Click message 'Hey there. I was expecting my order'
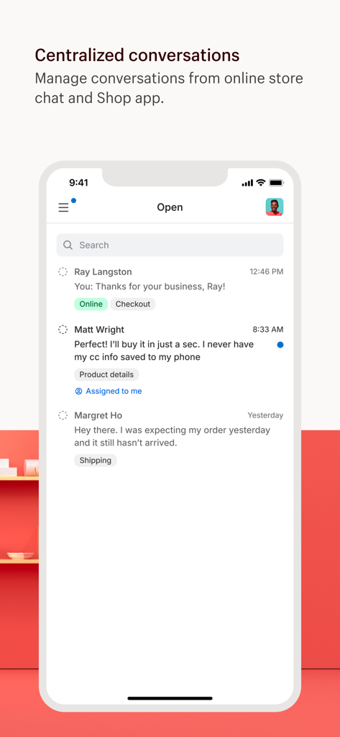The height and width of the screenshot is (737, 340). pyautogui.click(x=173, y=436)
